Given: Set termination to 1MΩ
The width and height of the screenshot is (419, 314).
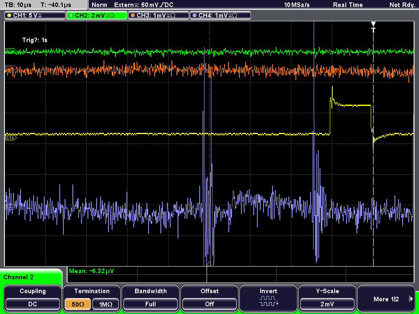Looking at the screenshot, I should point(106,304).
